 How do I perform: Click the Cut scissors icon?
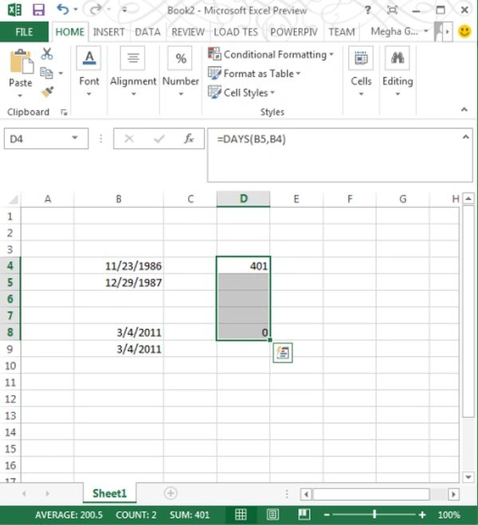47,53
